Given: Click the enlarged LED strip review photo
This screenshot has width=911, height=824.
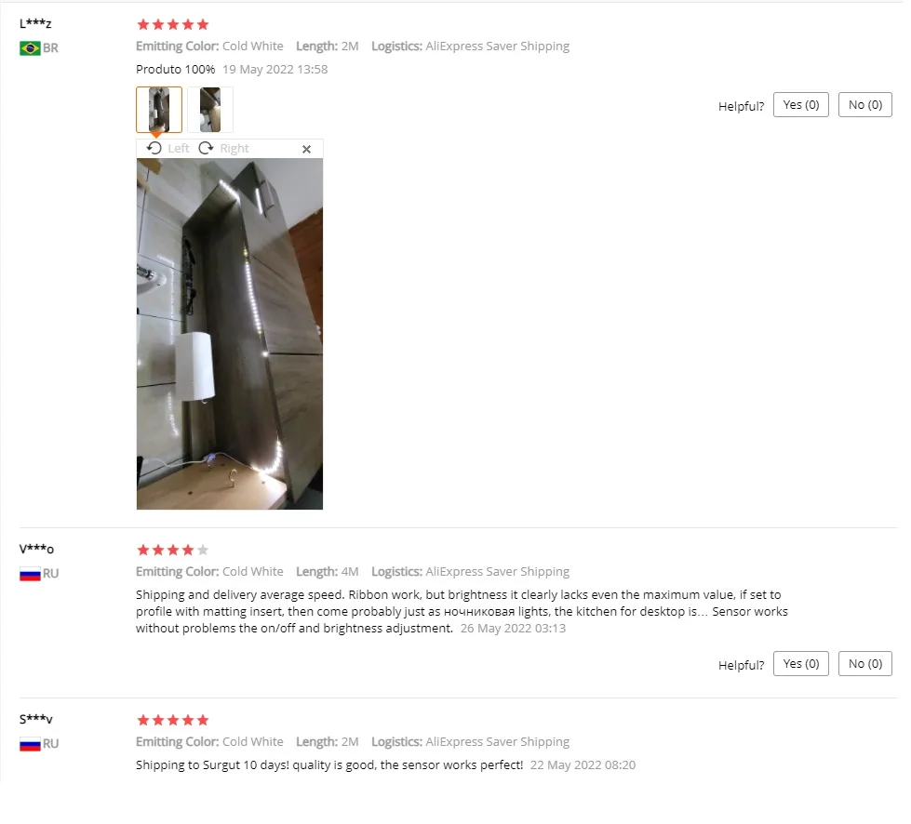Looking at the screenshot, I should (x=230, y=334).
